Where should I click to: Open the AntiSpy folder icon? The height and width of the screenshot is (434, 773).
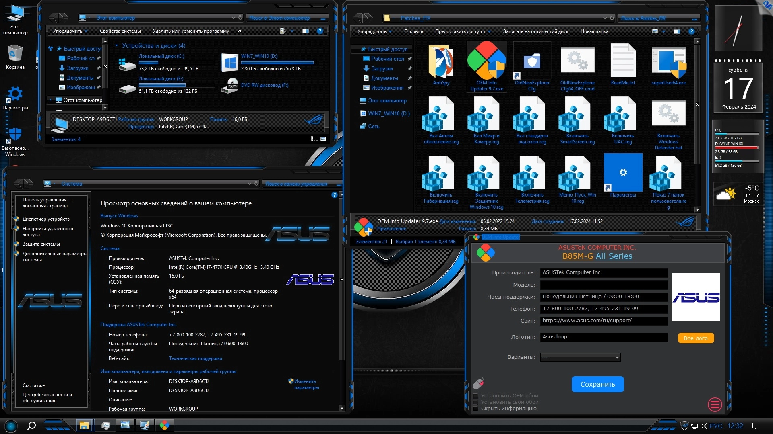click(x=441, y=62)
